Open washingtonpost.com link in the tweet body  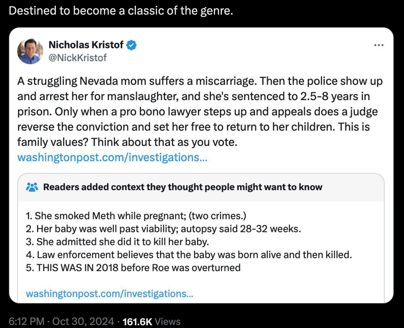[112, 158]
